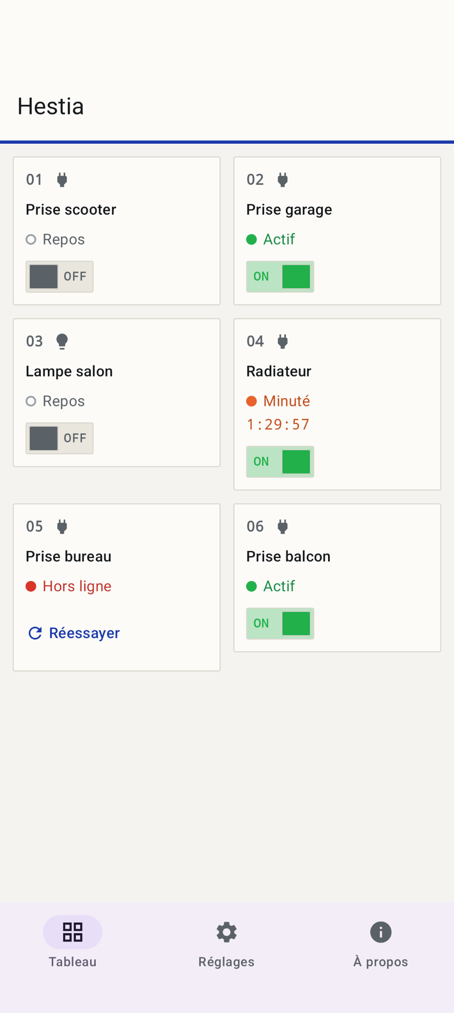Click the Hors ligne status label

click(77, 586)
